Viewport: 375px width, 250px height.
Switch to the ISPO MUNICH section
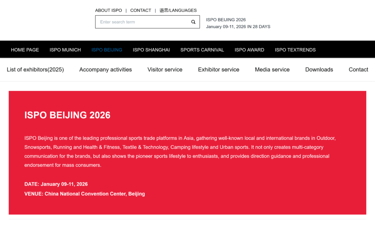click(65, 49)
